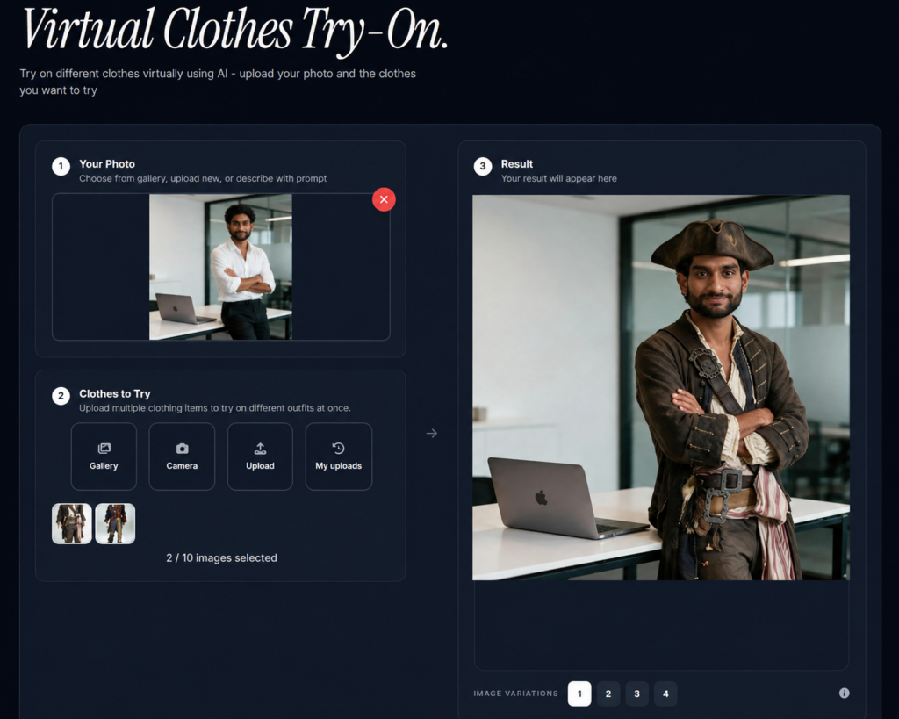Switch to image variation 1
The image size is (899, 719).
579,694
